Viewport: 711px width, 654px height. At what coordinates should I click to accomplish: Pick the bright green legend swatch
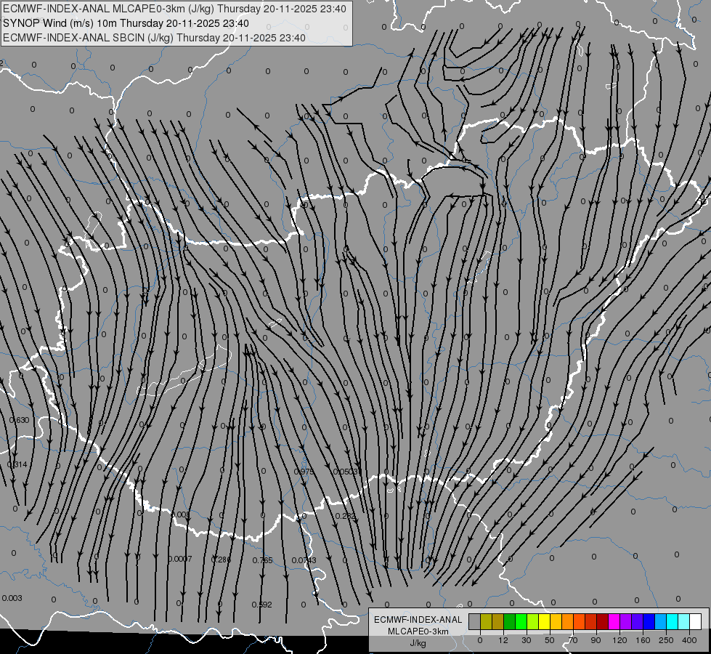(x=521, y=621)
